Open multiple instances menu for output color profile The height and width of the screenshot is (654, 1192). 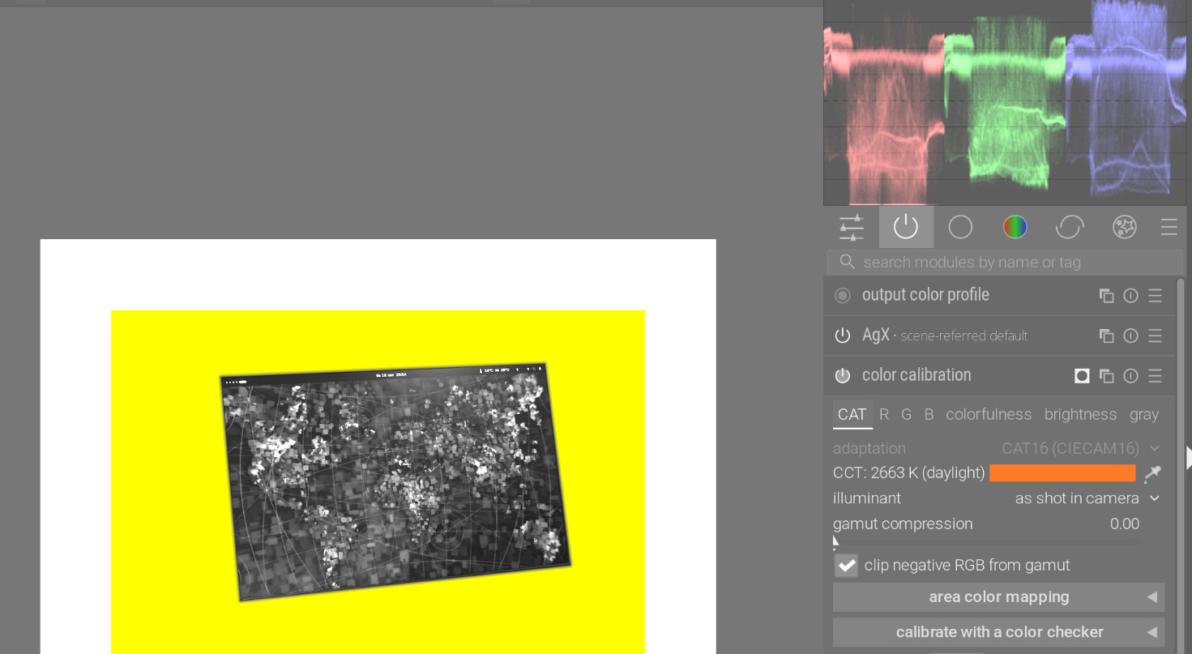coord(1106,296)
